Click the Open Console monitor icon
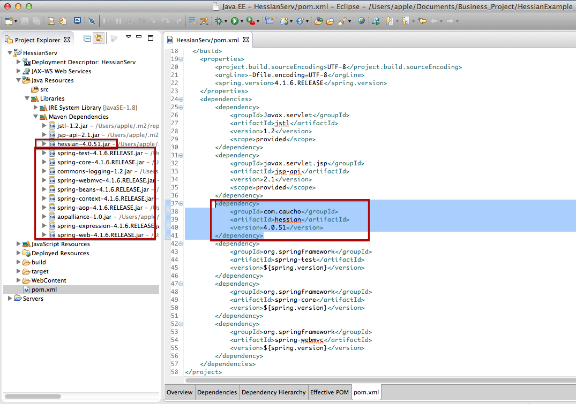 tap(77, 21)
